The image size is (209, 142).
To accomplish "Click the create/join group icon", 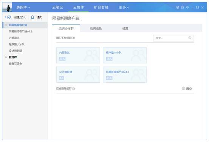I will click(8, 17).
